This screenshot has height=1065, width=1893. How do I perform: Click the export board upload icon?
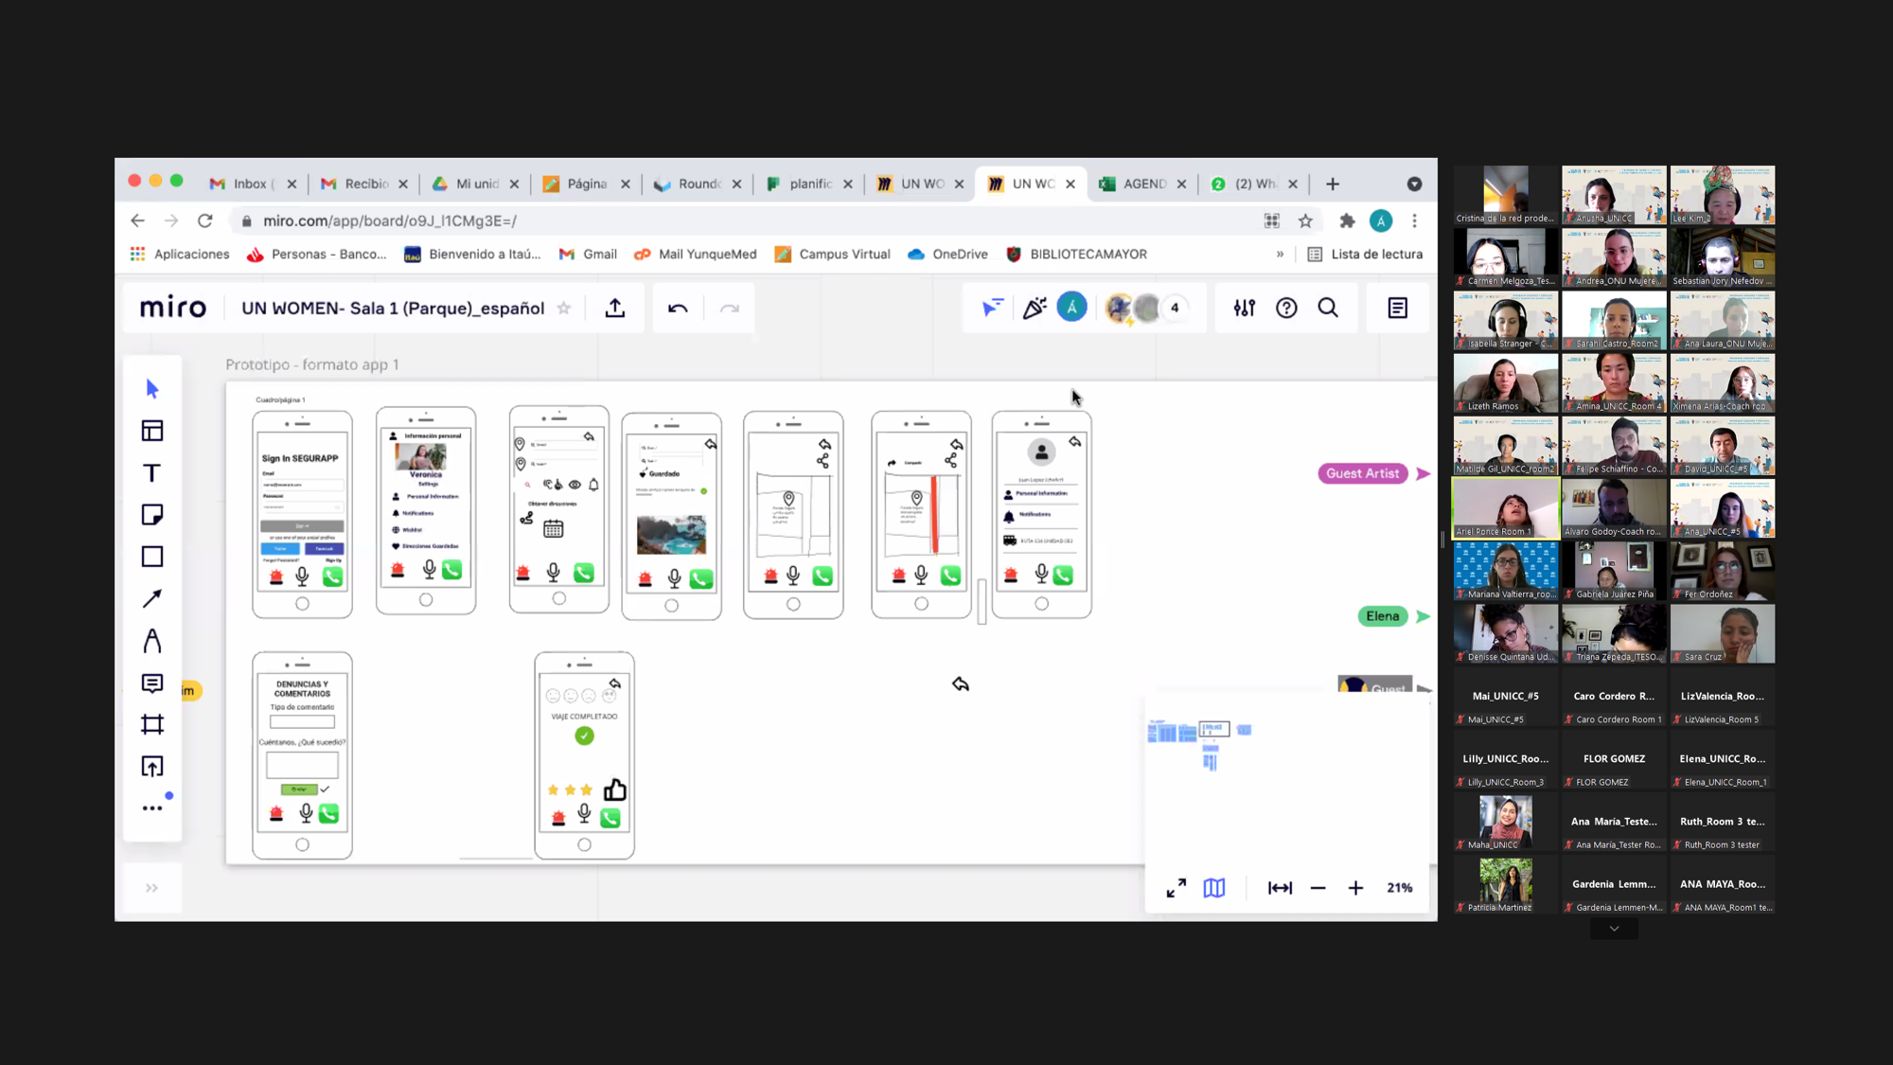pos(615,308)
